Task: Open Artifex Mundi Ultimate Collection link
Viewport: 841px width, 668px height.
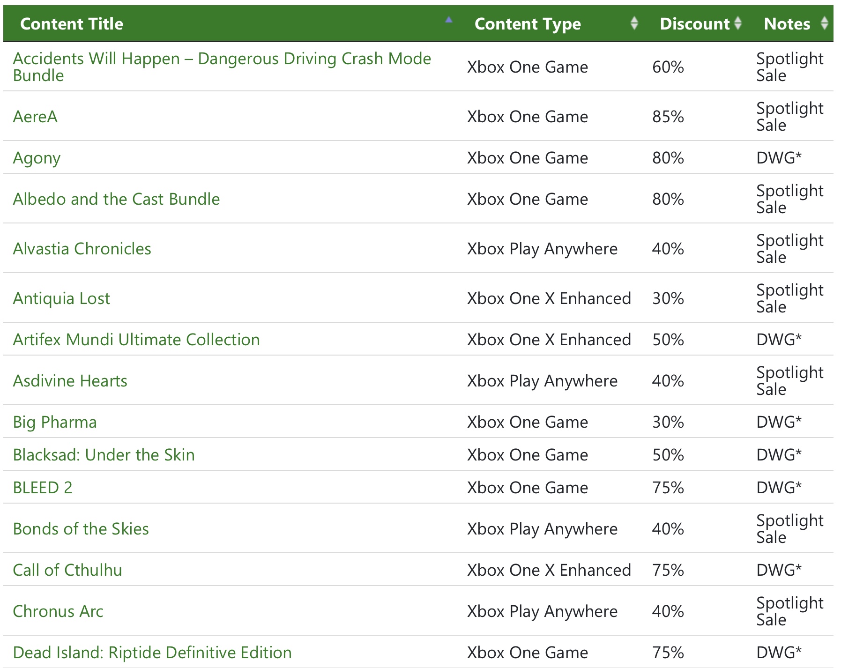Action: pos(136,340)
